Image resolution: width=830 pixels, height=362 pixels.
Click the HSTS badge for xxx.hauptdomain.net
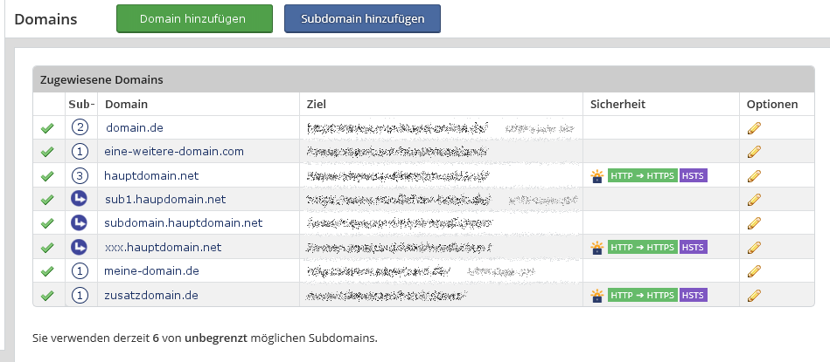coord(693,248)
